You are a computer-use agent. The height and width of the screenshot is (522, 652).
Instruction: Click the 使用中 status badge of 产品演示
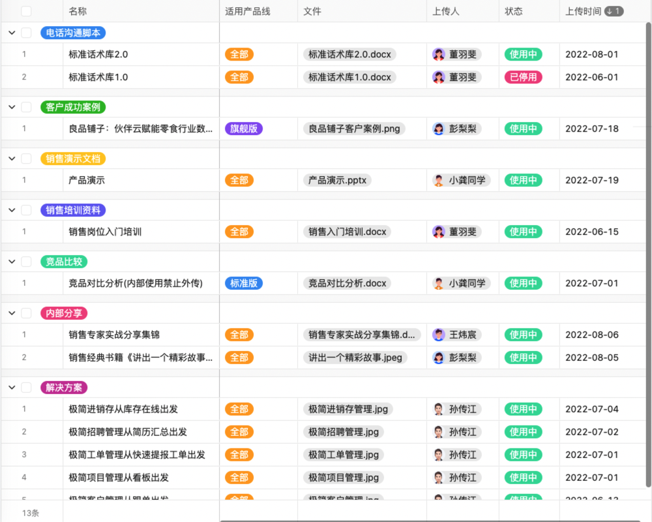coord(523,180)
